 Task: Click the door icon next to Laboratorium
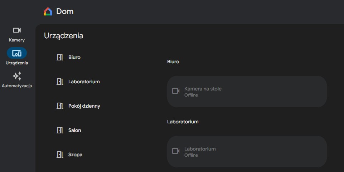tap(60, 82)
